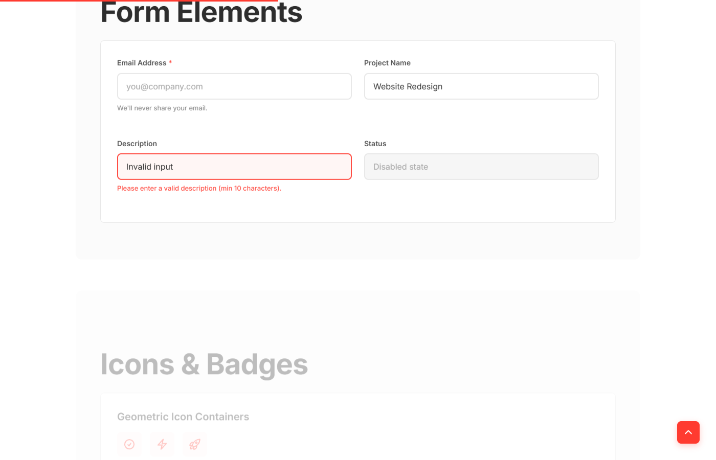This screenshot has height=460, width=716.
Task: Click the scroll-to-top arrow button
Action: 688,432
